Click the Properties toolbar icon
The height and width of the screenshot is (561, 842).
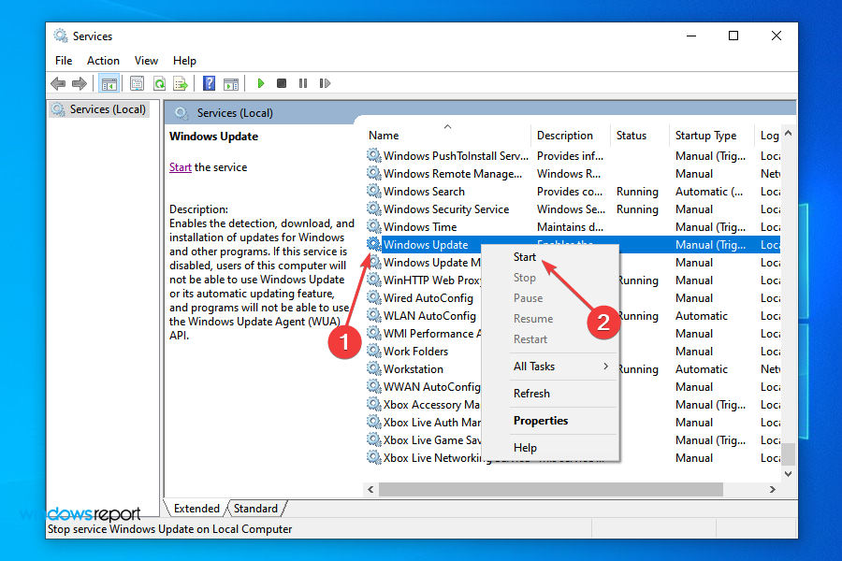[x=138, y=83]
